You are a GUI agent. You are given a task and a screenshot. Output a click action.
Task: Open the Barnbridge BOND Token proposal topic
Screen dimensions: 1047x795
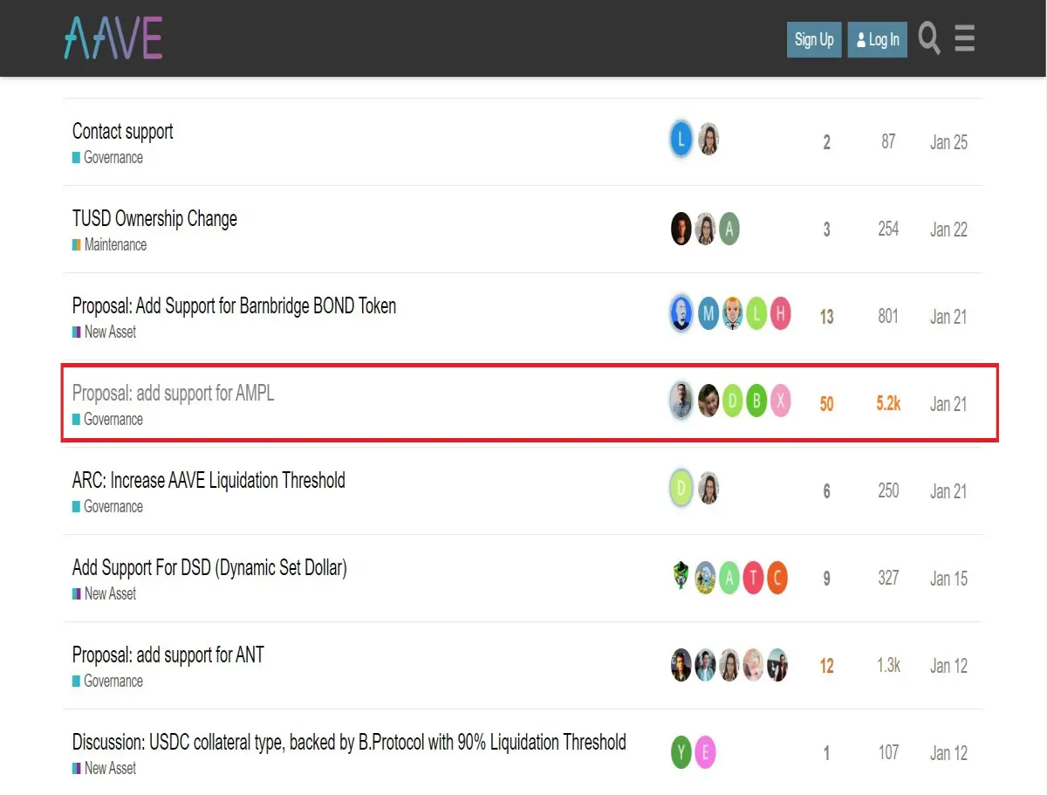click(x=235, y=305)
